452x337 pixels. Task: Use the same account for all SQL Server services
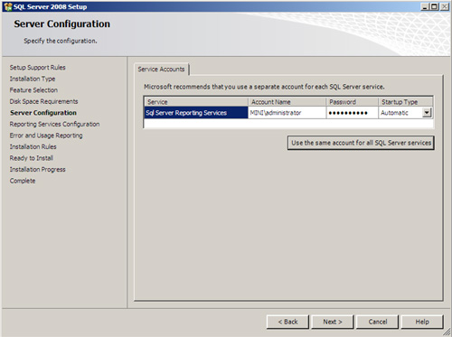coord(361,143)
